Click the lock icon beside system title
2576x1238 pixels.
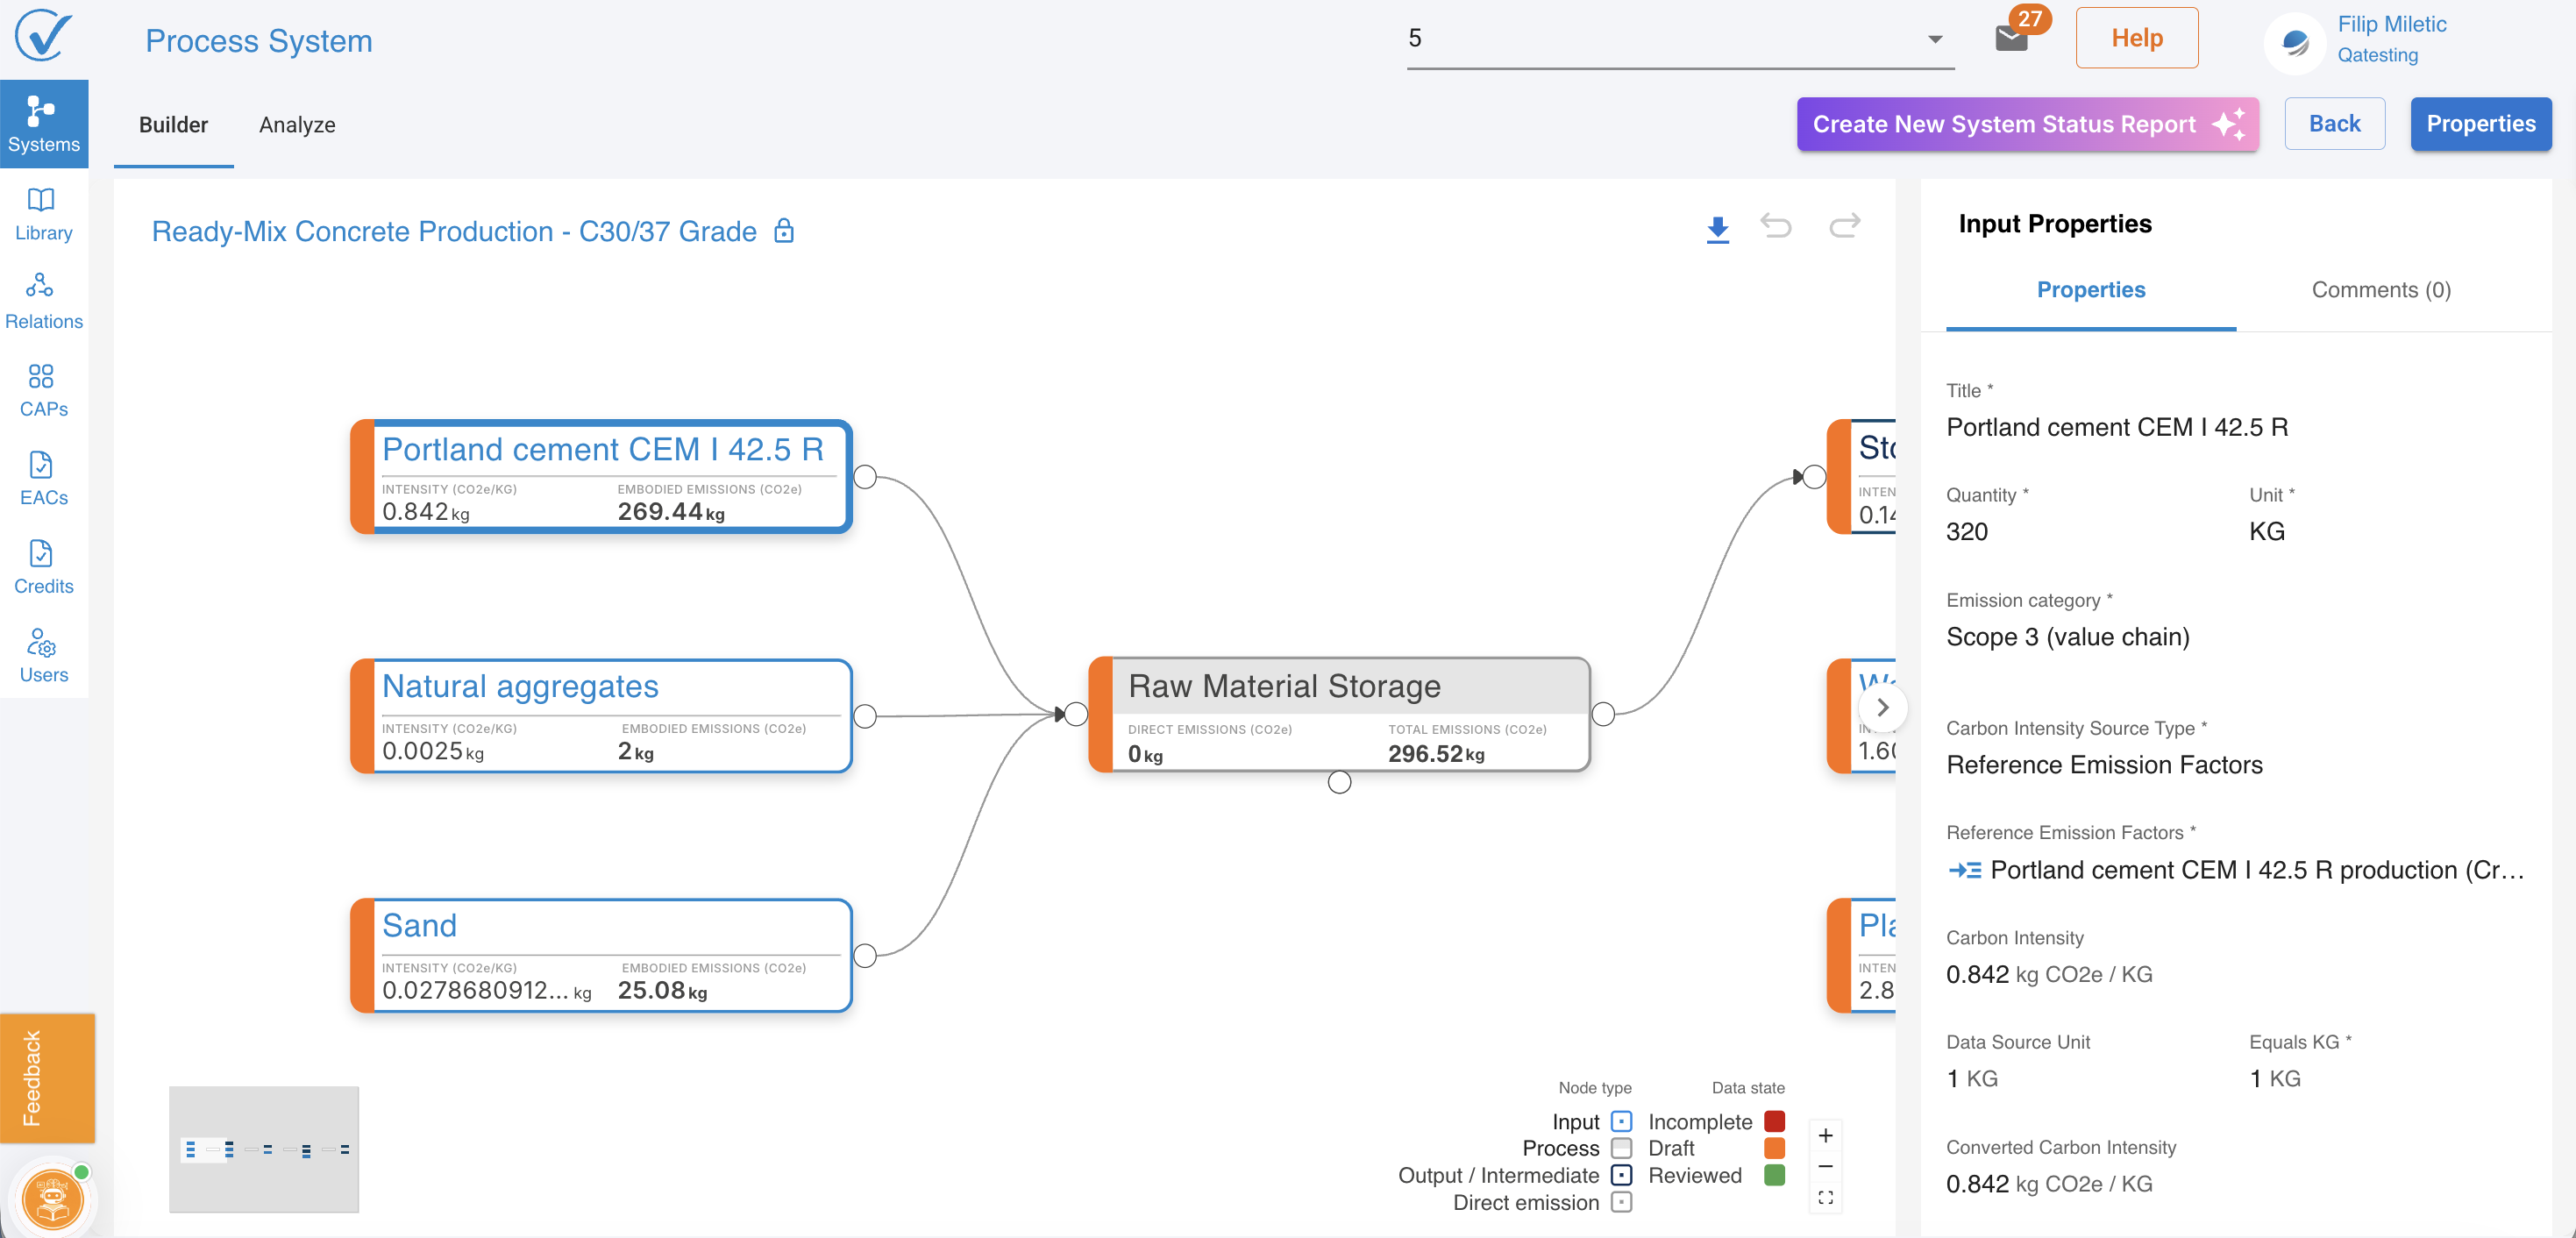pyautogui.click(x=784, y=231)
